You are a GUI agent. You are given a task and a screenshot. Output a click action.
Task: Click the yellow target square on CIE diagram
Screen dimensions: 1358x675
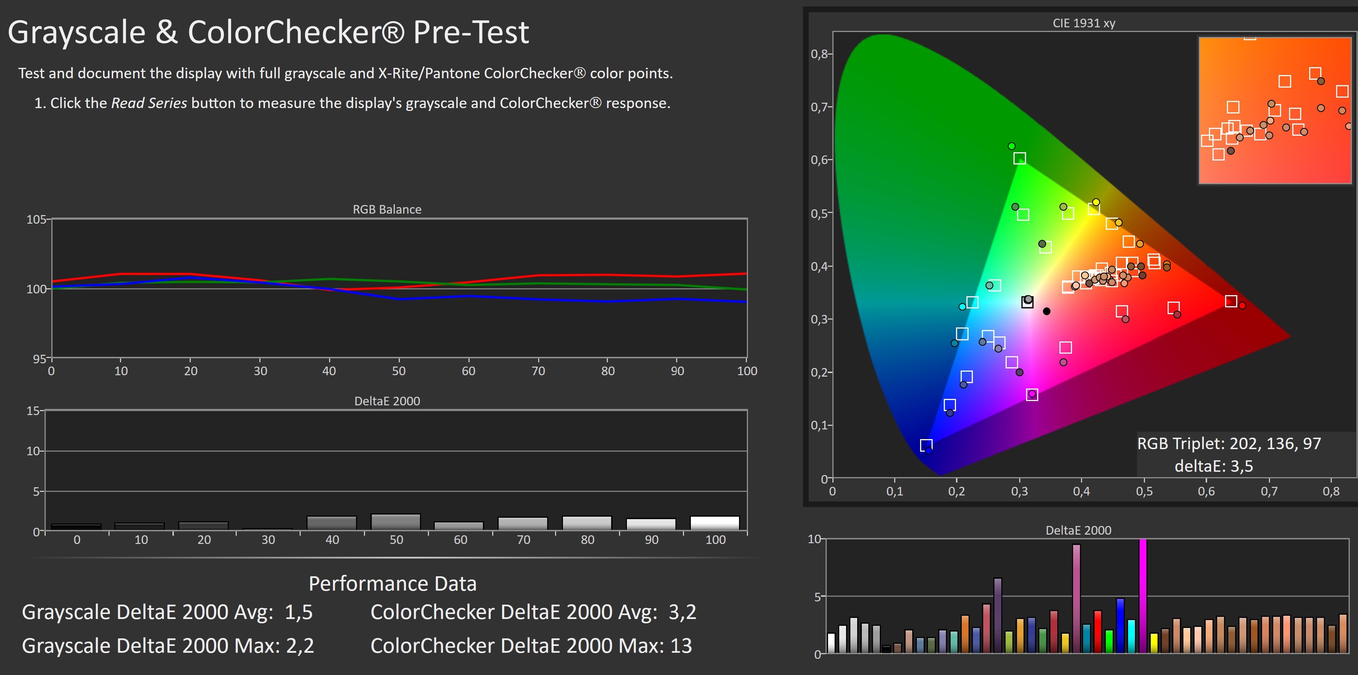(1094, 209)
